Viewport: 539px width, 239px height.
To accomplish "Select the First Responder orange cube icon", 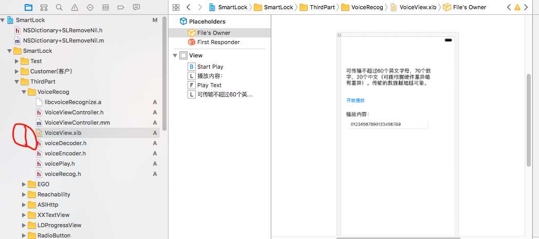I will pos(192,42).
